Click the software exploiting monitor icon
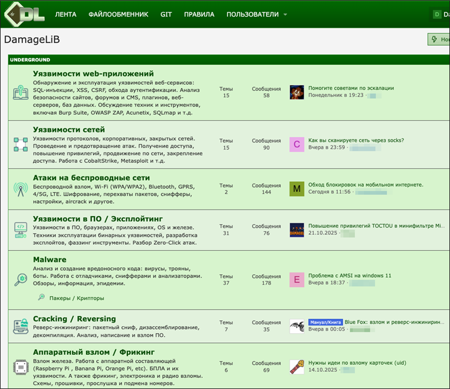The height and width of the screenshot is (389, 450). [x=21, y=230]
